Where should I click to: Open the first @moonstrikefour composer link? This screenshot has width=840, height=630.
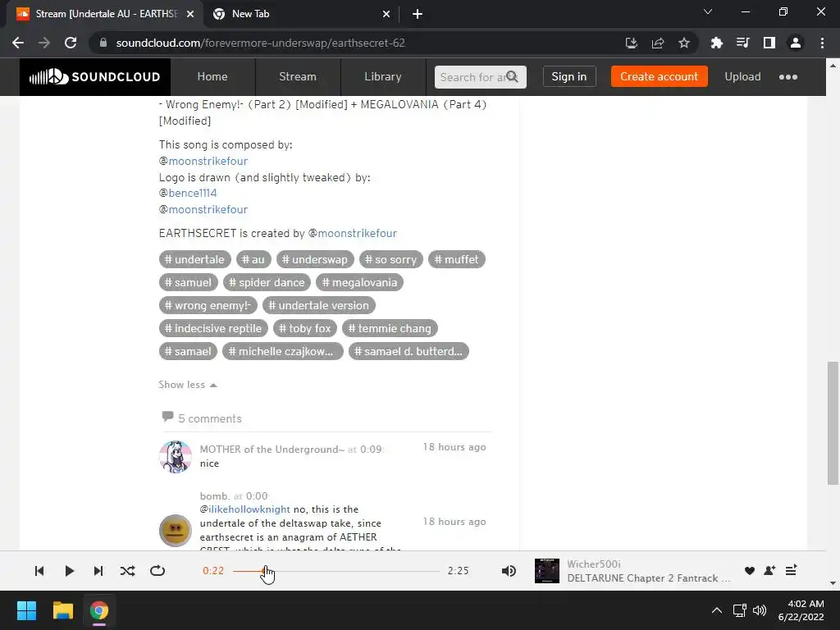click(208, 161)
